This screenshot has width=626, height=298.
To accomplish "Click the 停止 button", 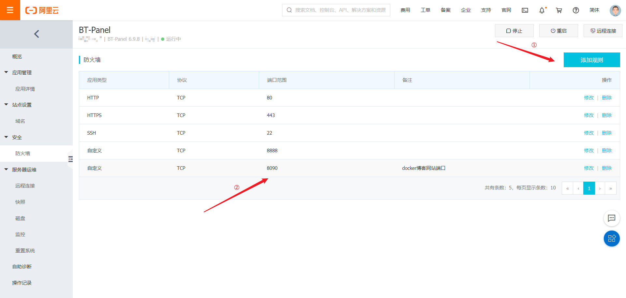I will [514, 31].
